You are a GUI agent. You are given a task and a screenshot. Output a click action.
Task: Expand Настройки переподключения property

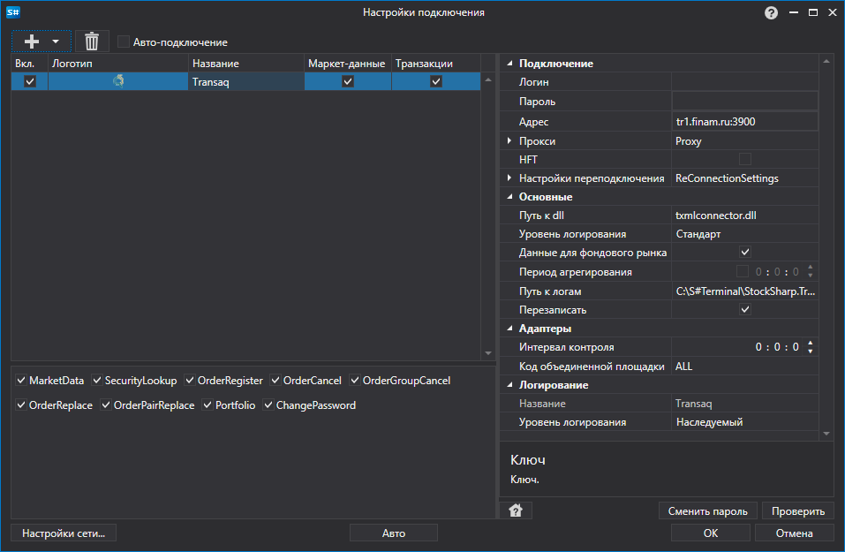(509, 178)
